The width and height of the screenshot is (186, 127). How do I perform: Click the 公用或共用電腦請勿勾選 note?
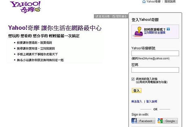tap(152, 82)
